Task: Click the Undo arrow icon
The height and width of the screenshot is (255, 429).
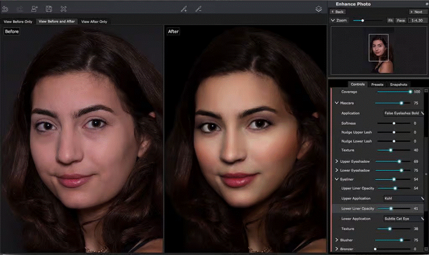Action: tap(5, 9)
